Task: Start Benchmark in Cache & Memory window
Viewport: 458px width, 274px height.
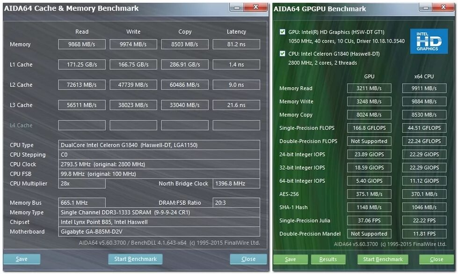Action: 135,259
